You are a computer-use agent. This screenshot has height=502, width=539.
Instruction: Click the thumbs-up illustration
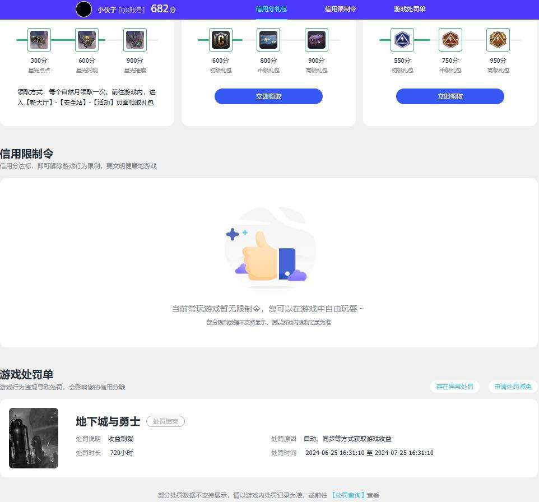click(270, 248)
